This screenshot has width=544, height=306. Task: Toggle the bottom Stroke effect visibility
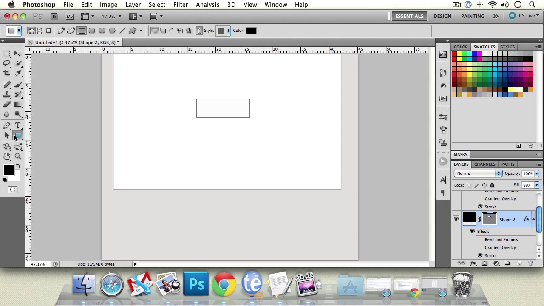point(480,255)
